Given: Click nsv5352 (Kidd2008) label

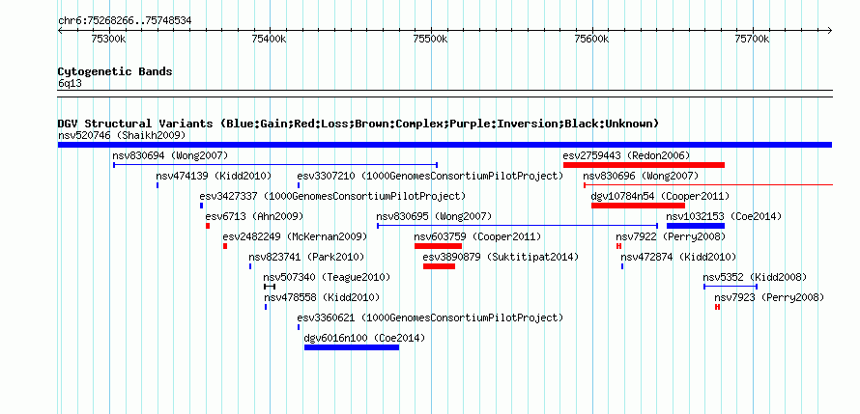Looking at the screenshot, I should click(756, 277).
